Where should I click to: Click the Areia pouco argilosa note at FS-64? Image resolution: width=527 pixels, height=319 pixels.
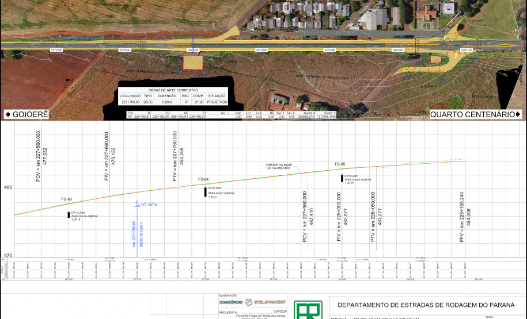[221, 193]
